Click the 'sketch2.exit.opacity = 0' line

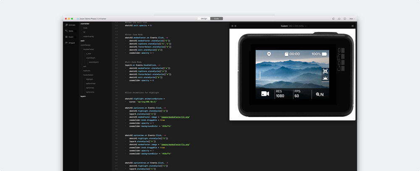point(138,26)
